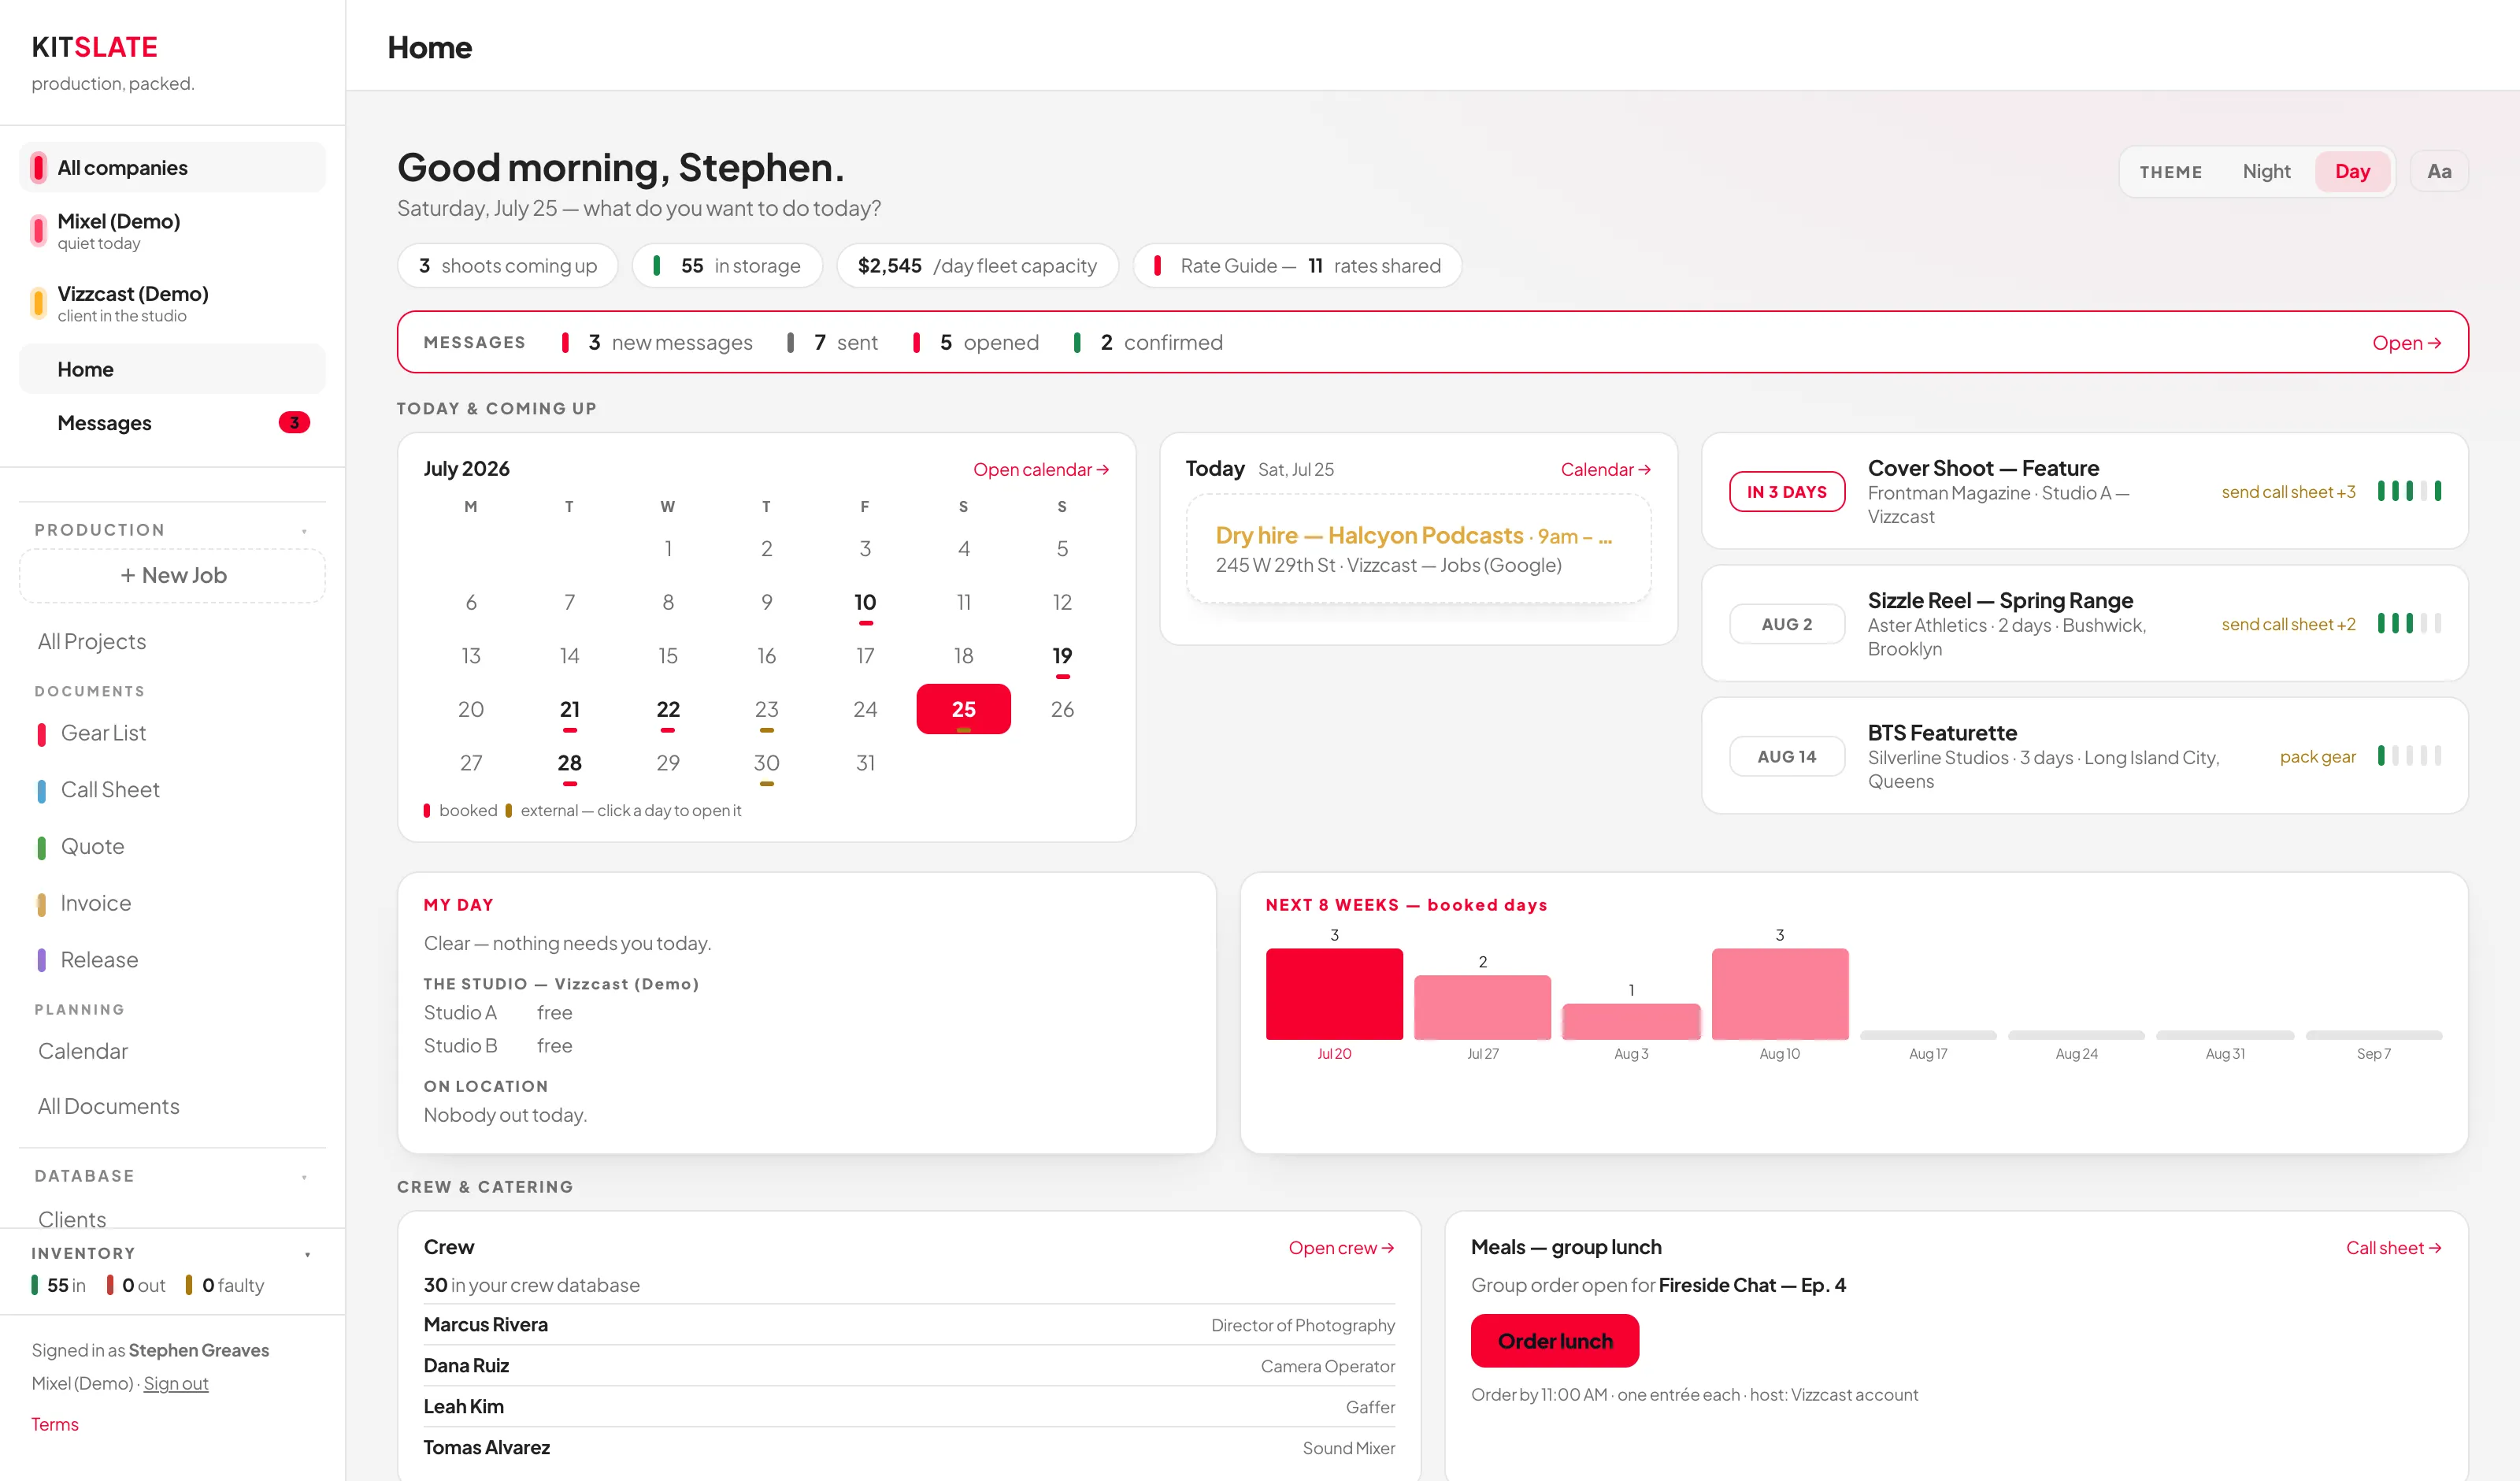
Task: Collapse the Inventory section arrow
Action: [x=307, y=1254]
